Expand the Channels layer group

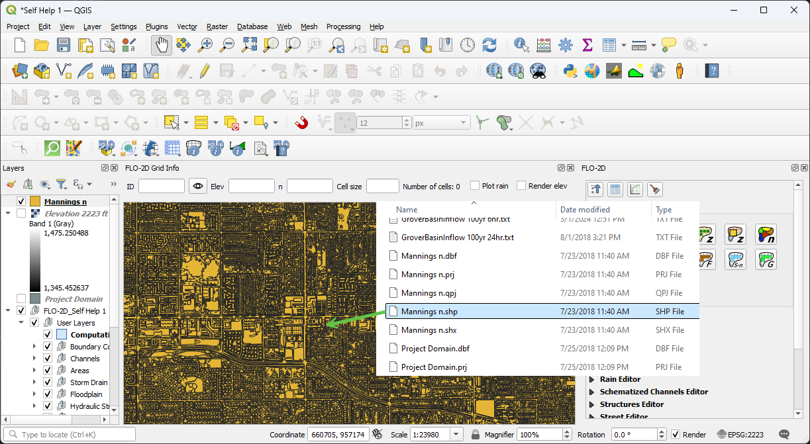(x=34, y=359)
